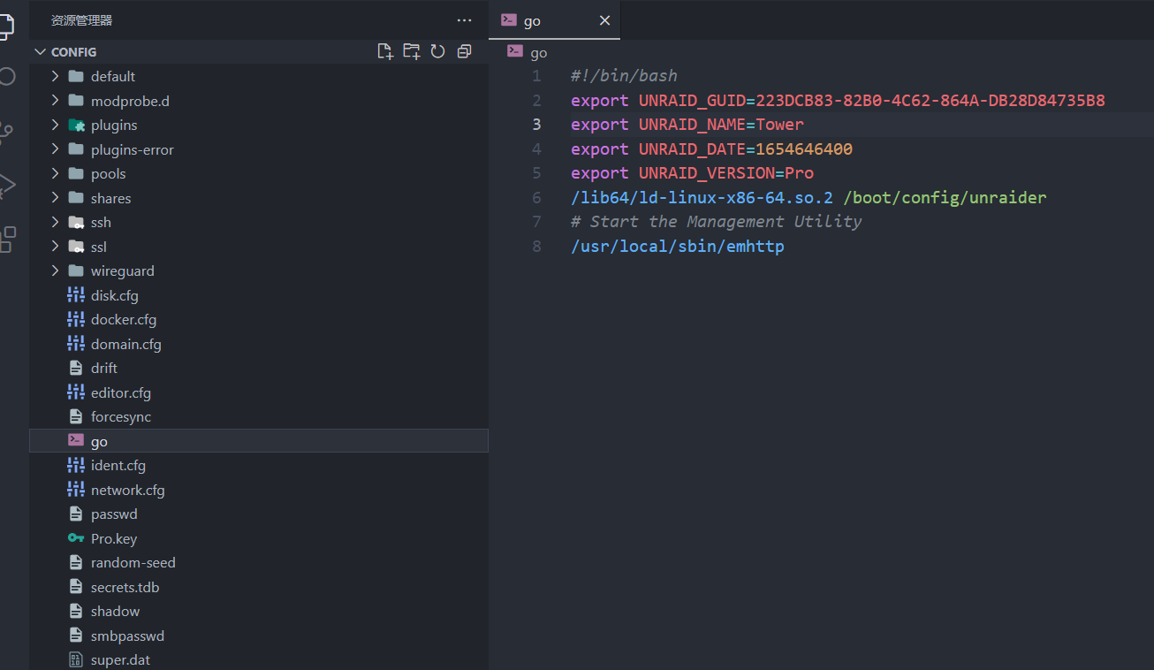Expand the plugins folder
The height and width of the screenshot is (670, 1154).
258,125
